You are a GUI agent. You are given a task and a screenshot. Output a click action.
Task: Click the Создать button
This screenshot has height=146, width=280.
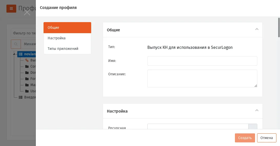coord(245,138)
